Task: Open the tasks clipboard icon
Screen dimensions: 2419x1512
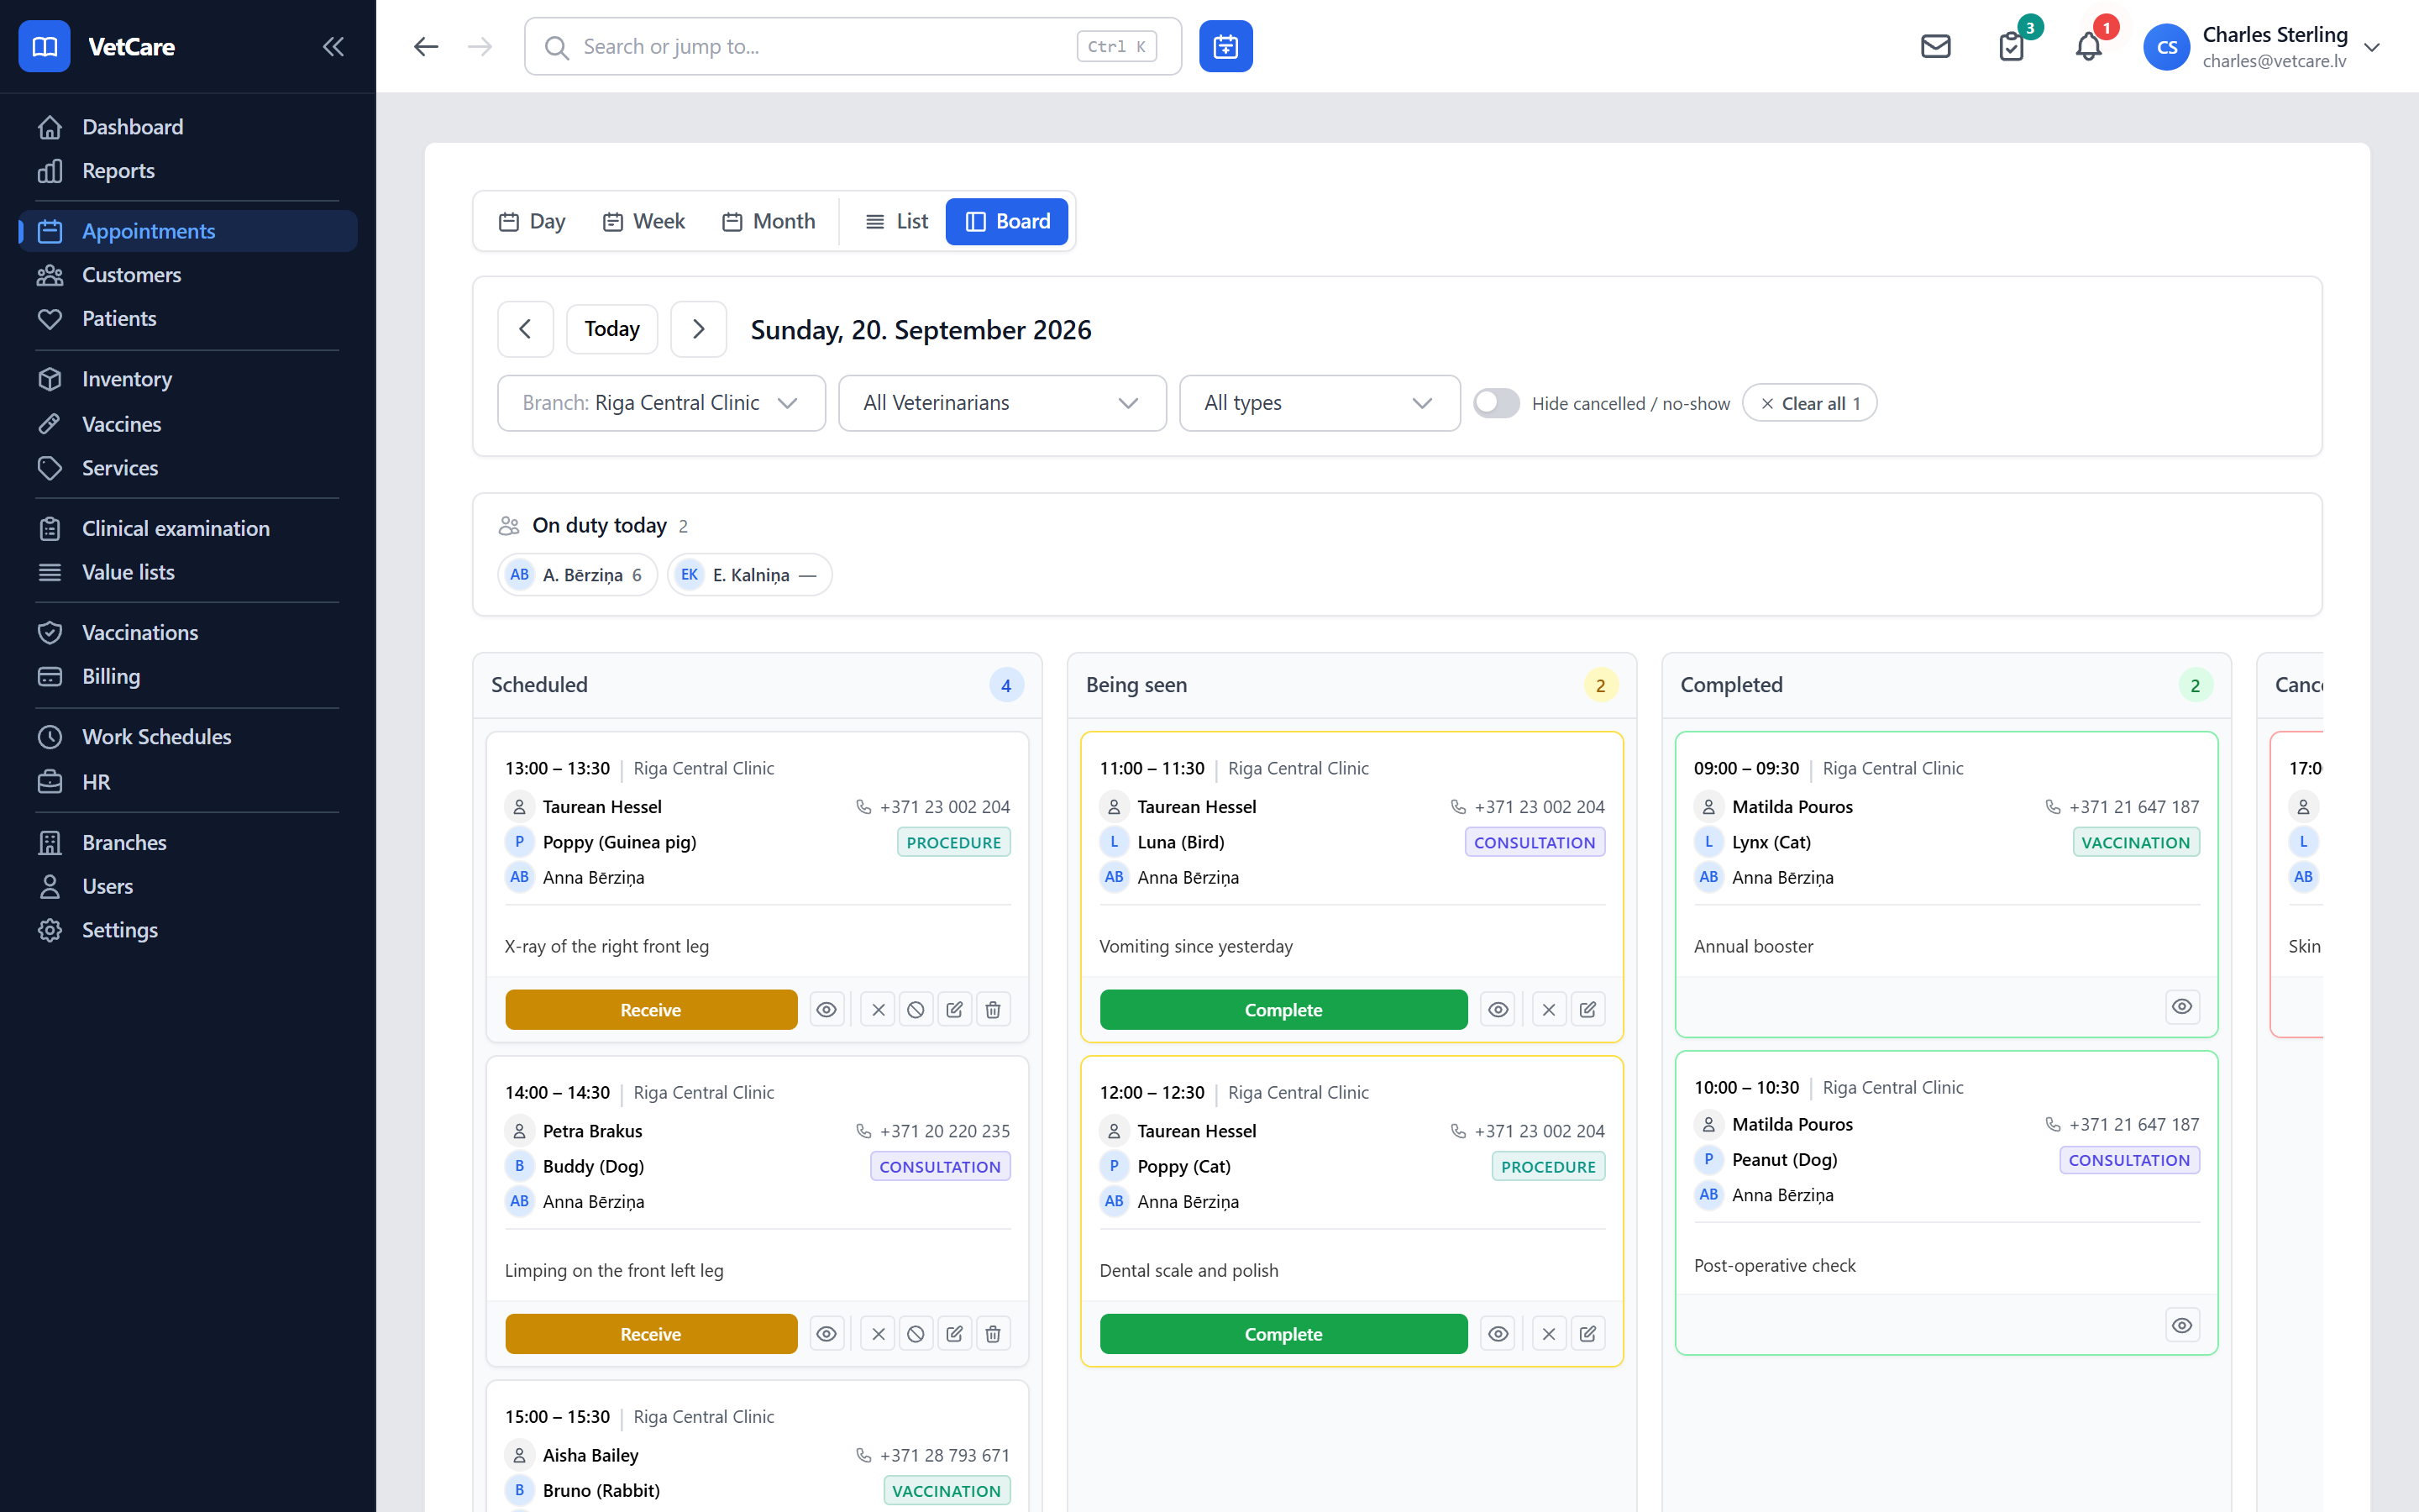Action: (2011, 46)
